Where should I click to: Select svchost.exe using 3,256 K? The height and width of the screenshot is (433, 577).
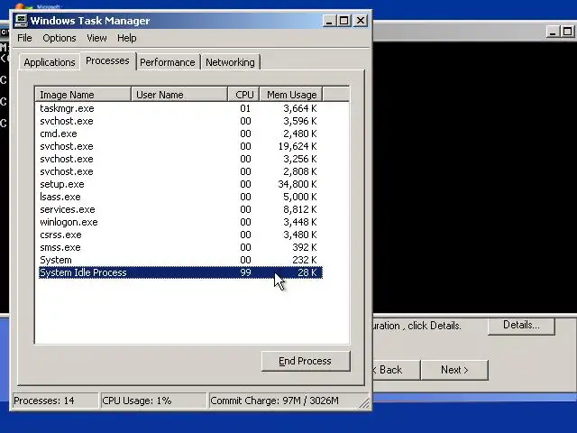[x=180, y=159]
